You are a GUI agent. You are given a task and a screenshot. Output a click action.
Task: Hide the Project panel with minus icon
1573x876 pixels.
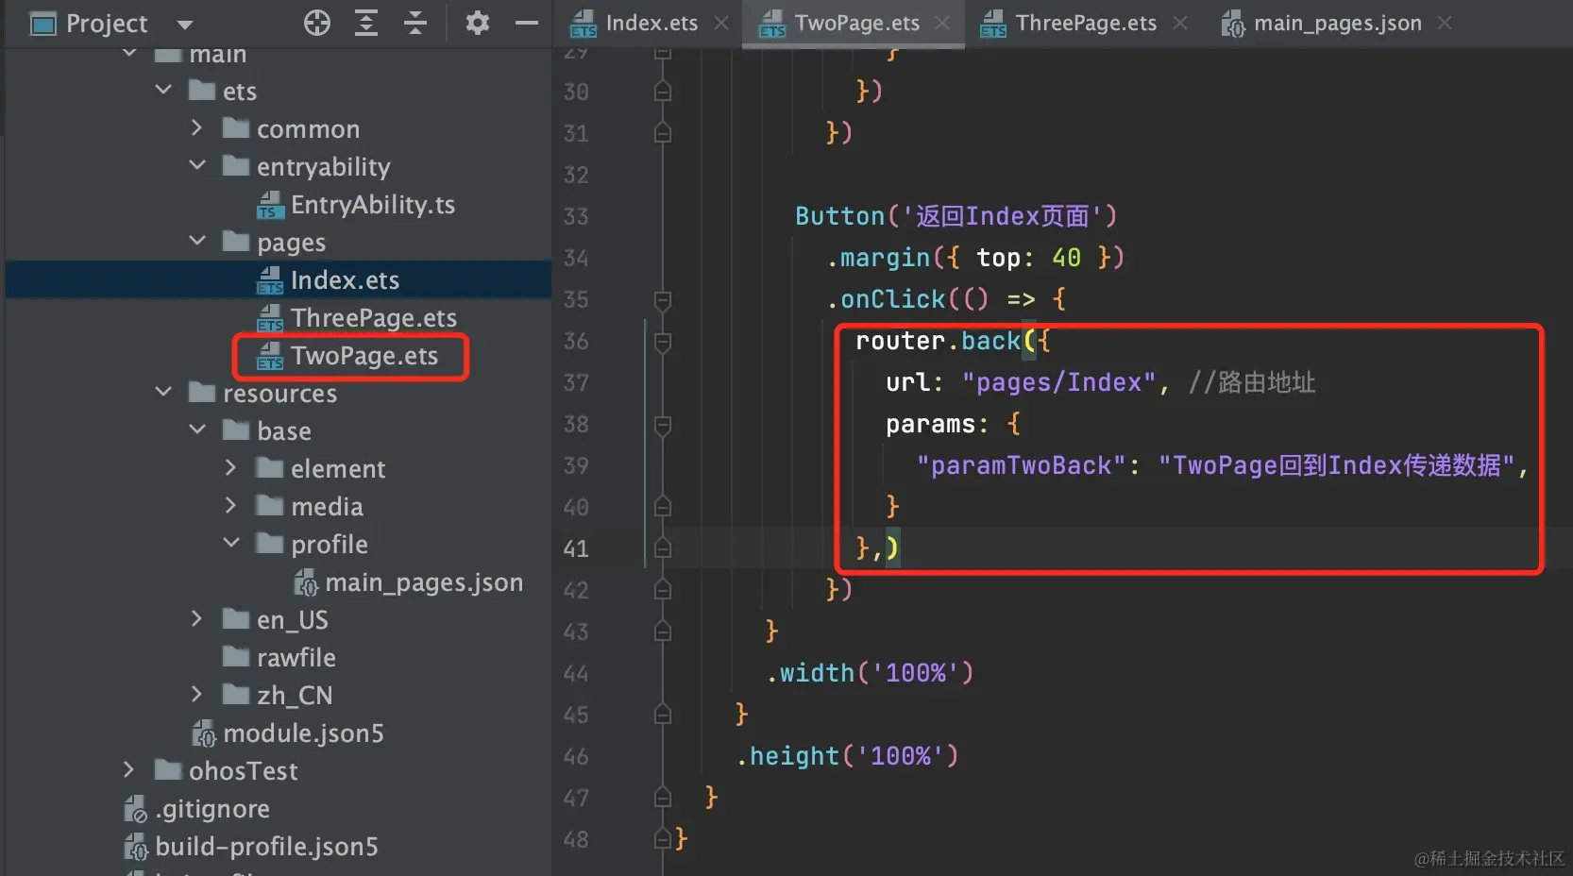point(527,23)
